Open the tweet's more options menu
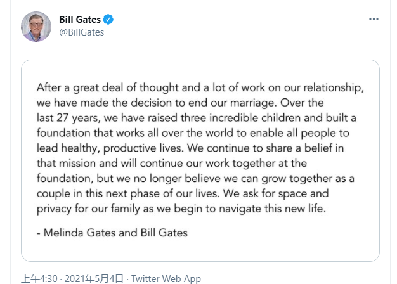 (x=374, y=20)
